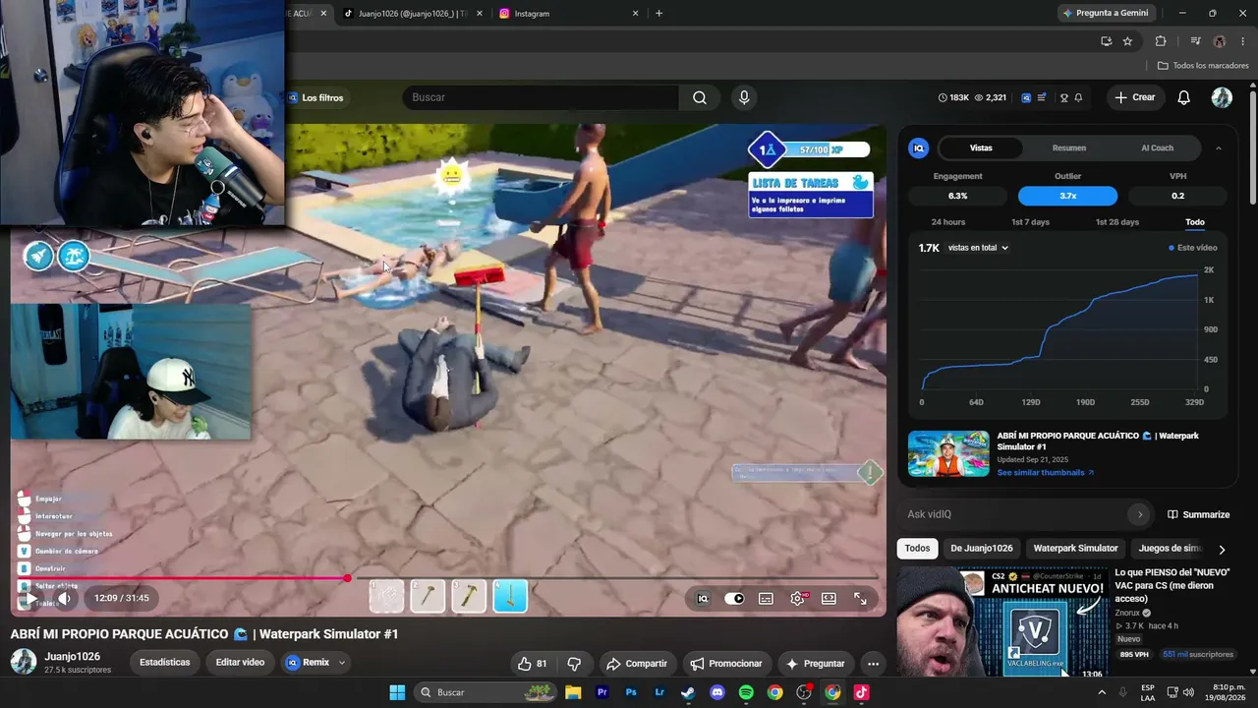1258x708 pixels.
Task: Open the three-dot more actions menu below video
Action: (873, 664)
